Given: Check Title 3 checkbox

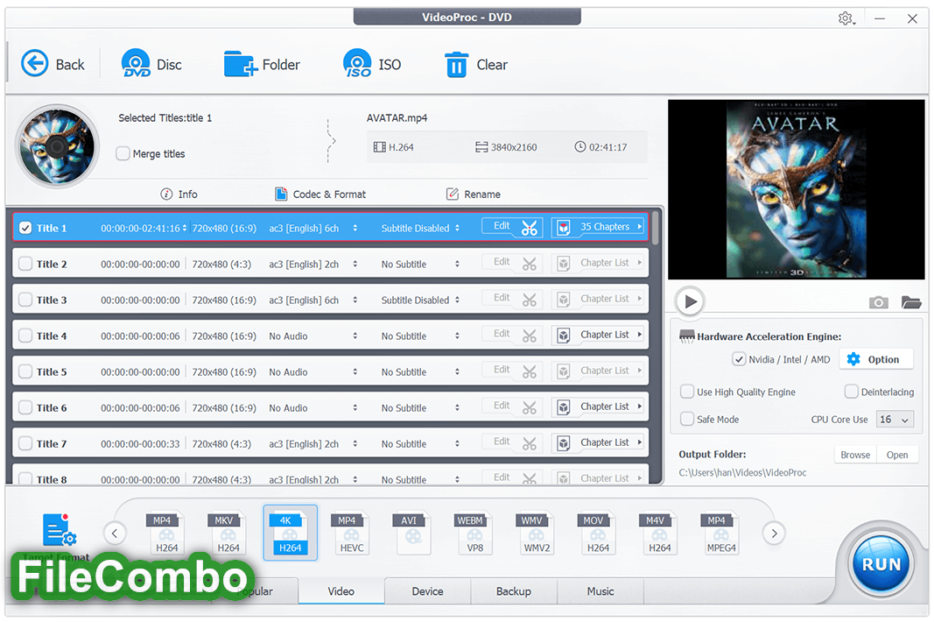Looking at the screenshot, I should point(25,300).
